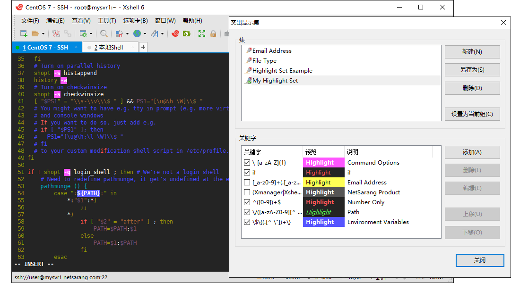The image size is (520, 283).
Task: Open the 工具(T) menu
Action: point(107,20)
